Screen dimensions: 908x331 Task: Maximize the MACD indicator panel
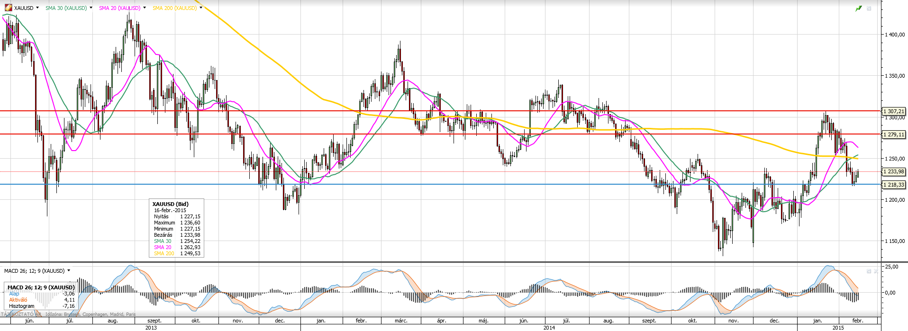869,271
